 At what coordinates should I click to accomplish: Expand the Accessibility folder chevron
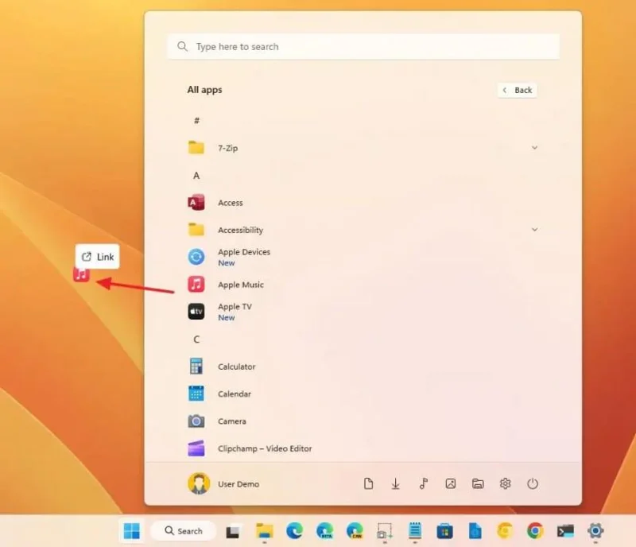tap(534, 230)
